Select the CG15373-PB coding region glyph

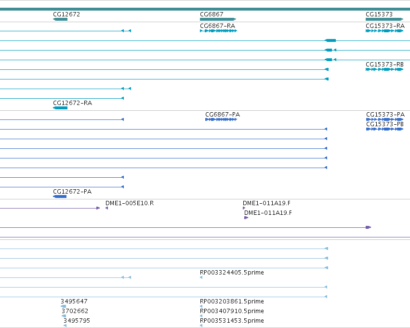coord(384,129)
